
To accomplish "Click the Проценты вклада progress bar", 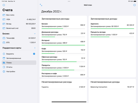I will point(112,37).
